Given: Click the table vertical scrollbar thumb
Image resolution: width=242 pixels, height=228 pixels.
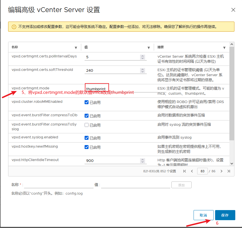Looking at the screenshot, I should tap(232, 94).
